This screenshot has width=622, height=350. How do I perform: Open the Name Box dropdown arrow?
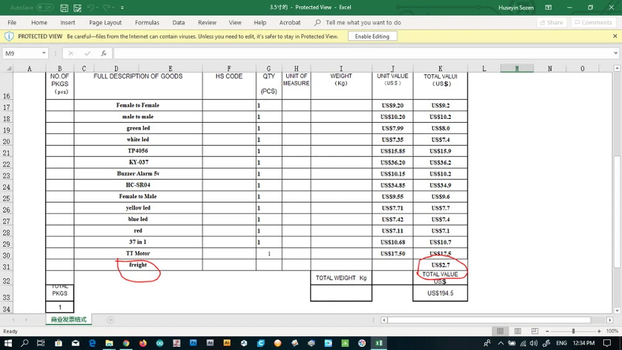pos(44,53)
